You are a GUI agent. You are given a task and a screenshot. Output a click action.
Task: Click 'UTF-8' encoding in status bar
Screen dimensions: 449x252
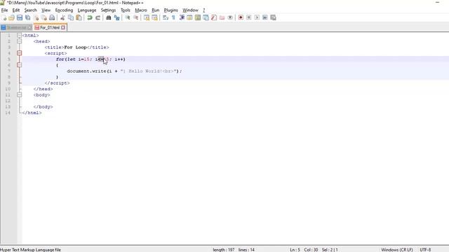425,250
